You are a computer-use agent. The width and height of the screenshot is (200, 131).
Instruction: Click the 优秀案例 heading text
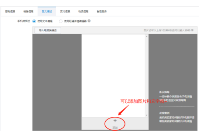(164, 113)
